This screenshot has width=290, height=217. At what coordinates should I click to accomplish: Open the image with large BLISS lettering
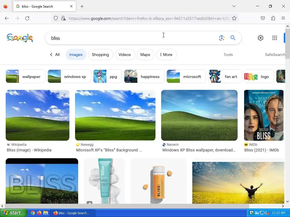click(42, 181)
